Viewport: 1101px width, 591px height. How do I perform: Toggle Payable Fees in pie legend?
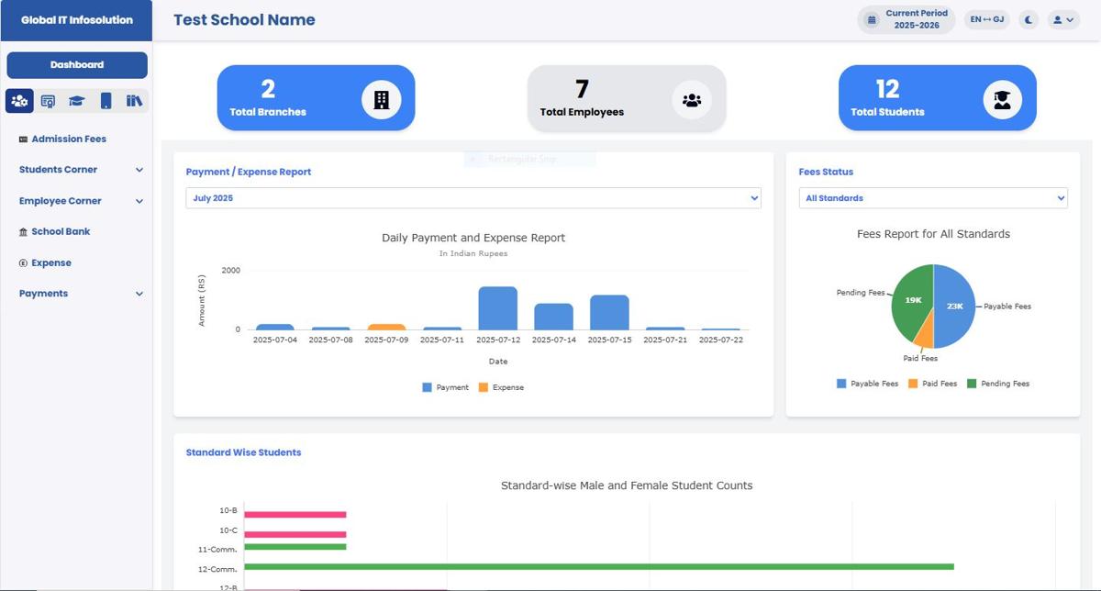click(x=867, y=384)
